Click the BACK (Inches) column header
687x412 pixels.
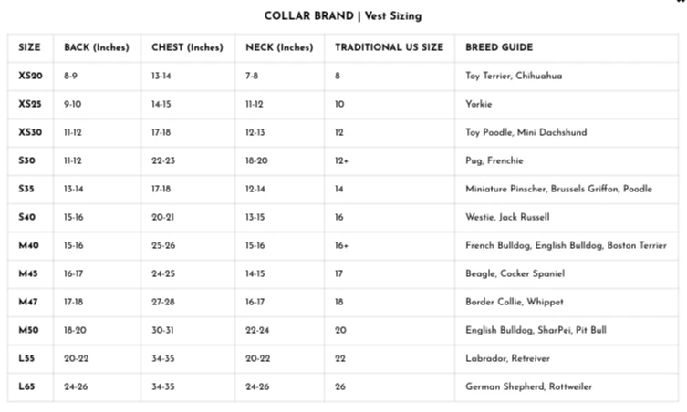[97, 47]
